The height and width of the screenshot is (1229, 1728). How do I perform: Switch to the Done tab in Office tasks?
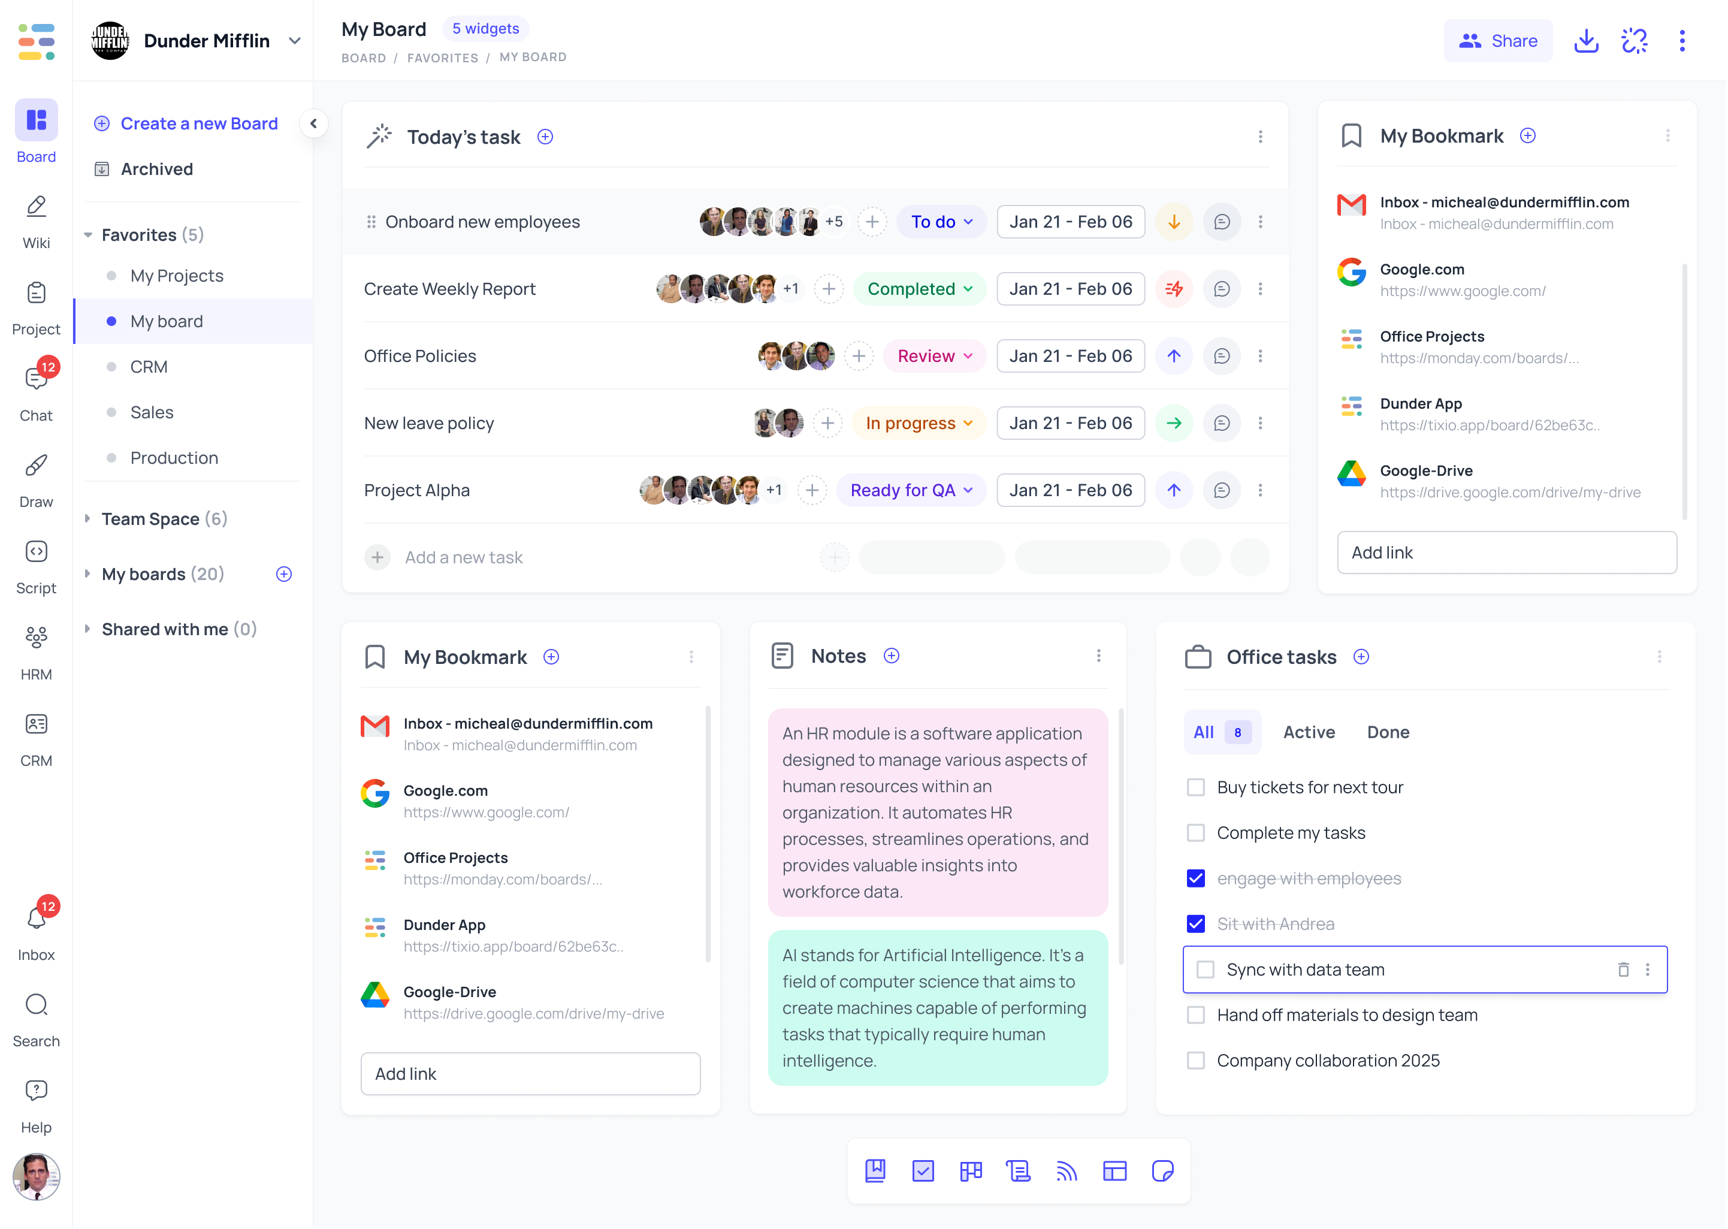point(1388,732)
